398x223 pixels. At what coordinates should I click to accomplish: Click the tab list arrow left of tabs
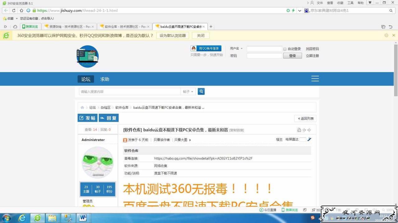5,27
